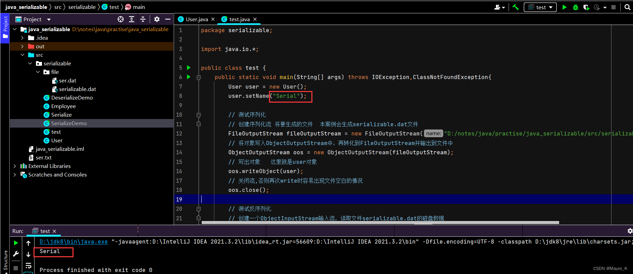Screen dimensions: 633x274
Task: Close the test.java tab
Action: 255,19
